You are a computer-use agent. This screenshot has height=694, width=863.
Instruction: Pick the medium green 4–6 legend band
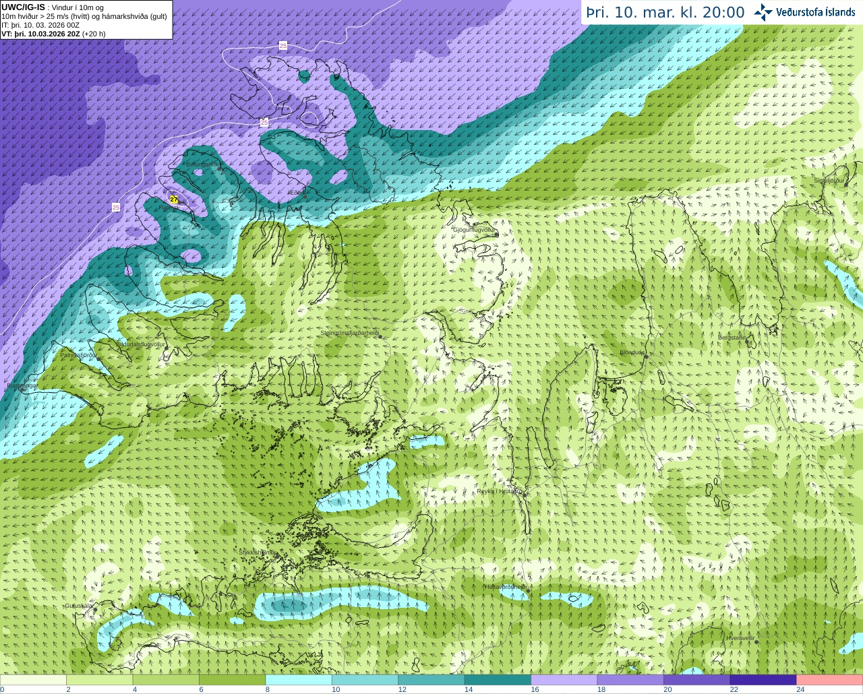point(166,680)
